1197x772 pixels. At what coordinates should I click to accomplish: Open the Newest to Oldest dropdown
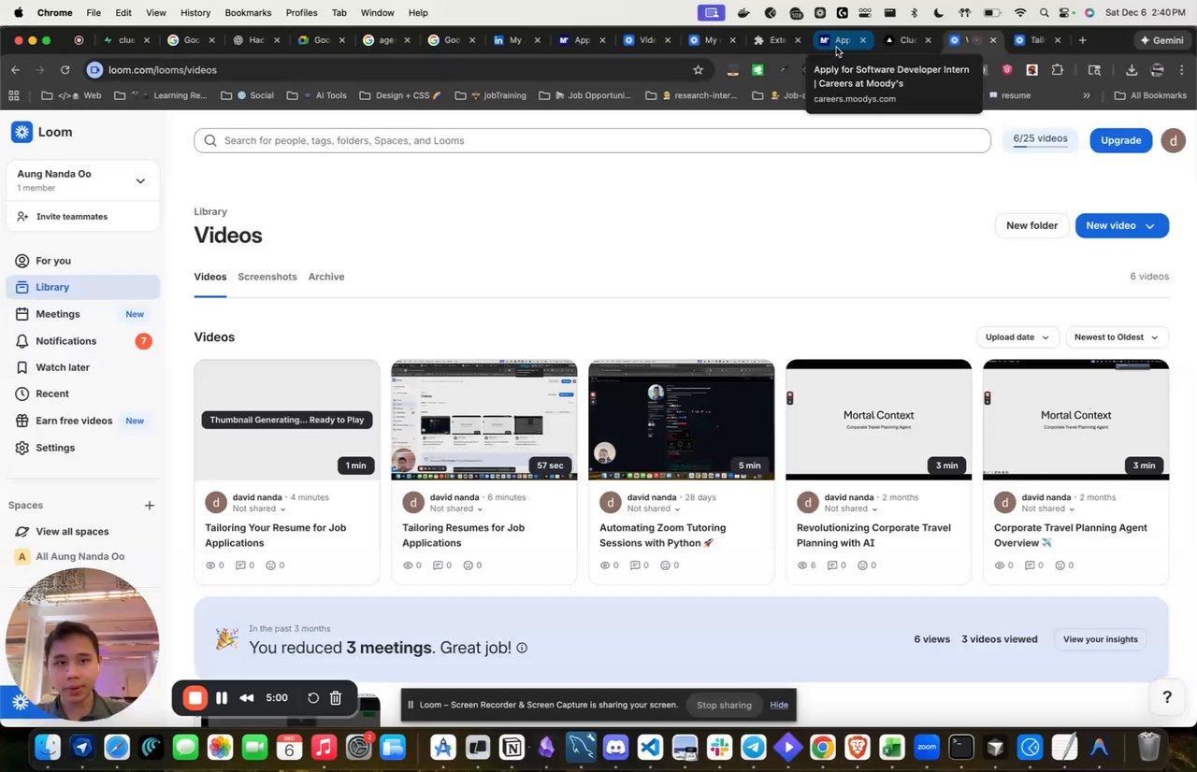point(1117,337)
